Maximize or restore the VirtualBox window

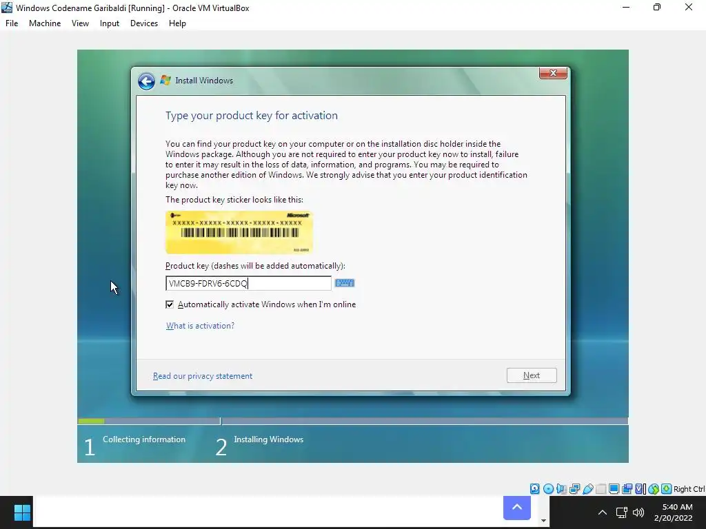pyautogui.click(x=657, y=7)
